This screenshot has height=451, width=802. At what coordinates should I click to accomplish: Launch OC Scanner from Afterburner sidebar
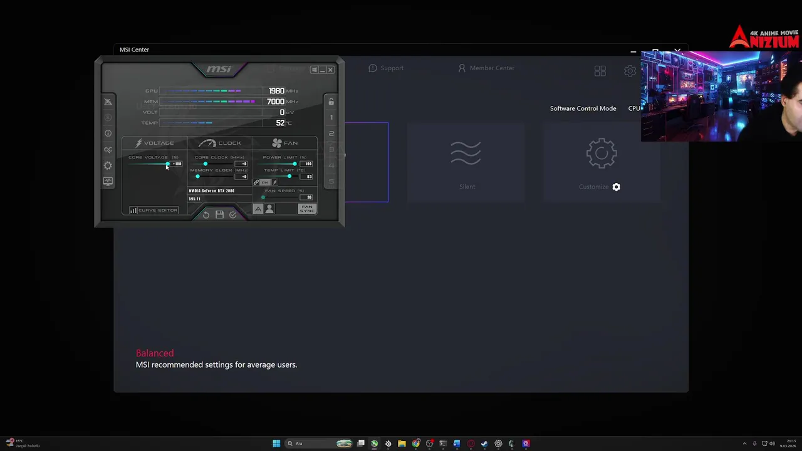tap(108, 150)
